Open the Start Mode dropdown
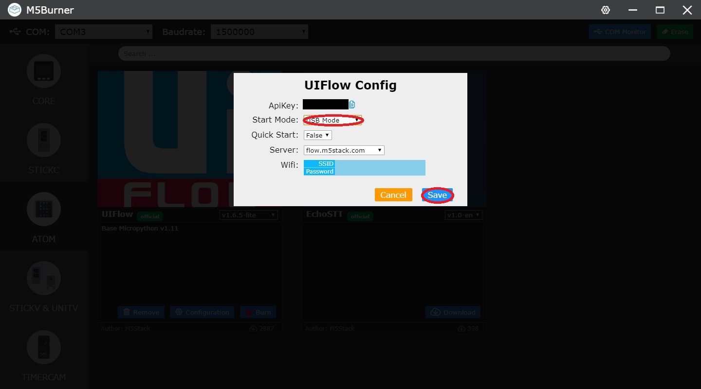 tap(332, 120)
